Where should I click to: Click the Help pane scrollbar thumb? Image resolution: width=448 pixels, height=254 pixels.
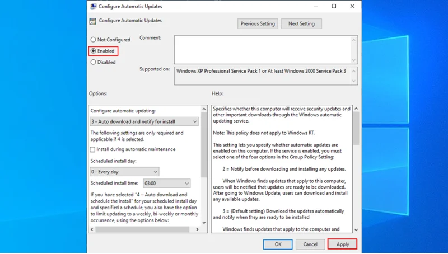point(356,128)
